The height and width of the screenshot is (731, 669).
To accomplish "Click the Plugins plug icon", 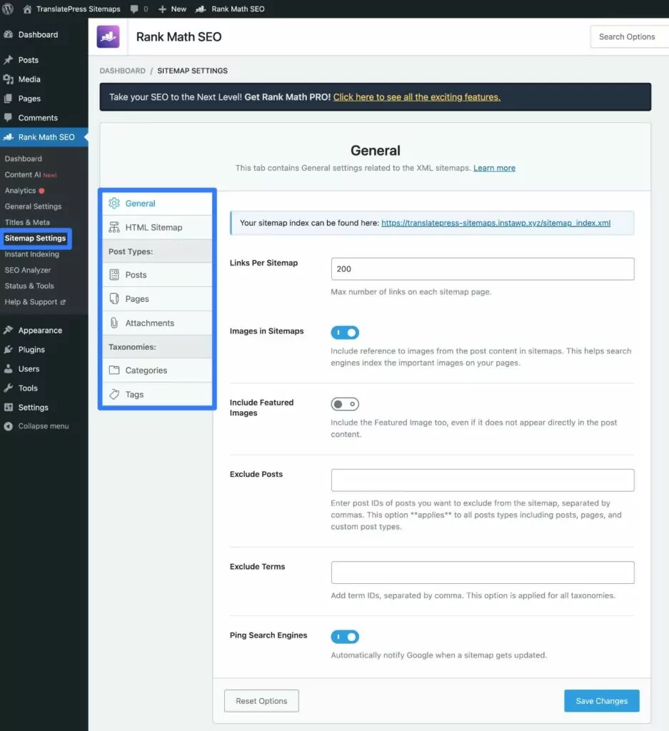I will click(9, 349).
